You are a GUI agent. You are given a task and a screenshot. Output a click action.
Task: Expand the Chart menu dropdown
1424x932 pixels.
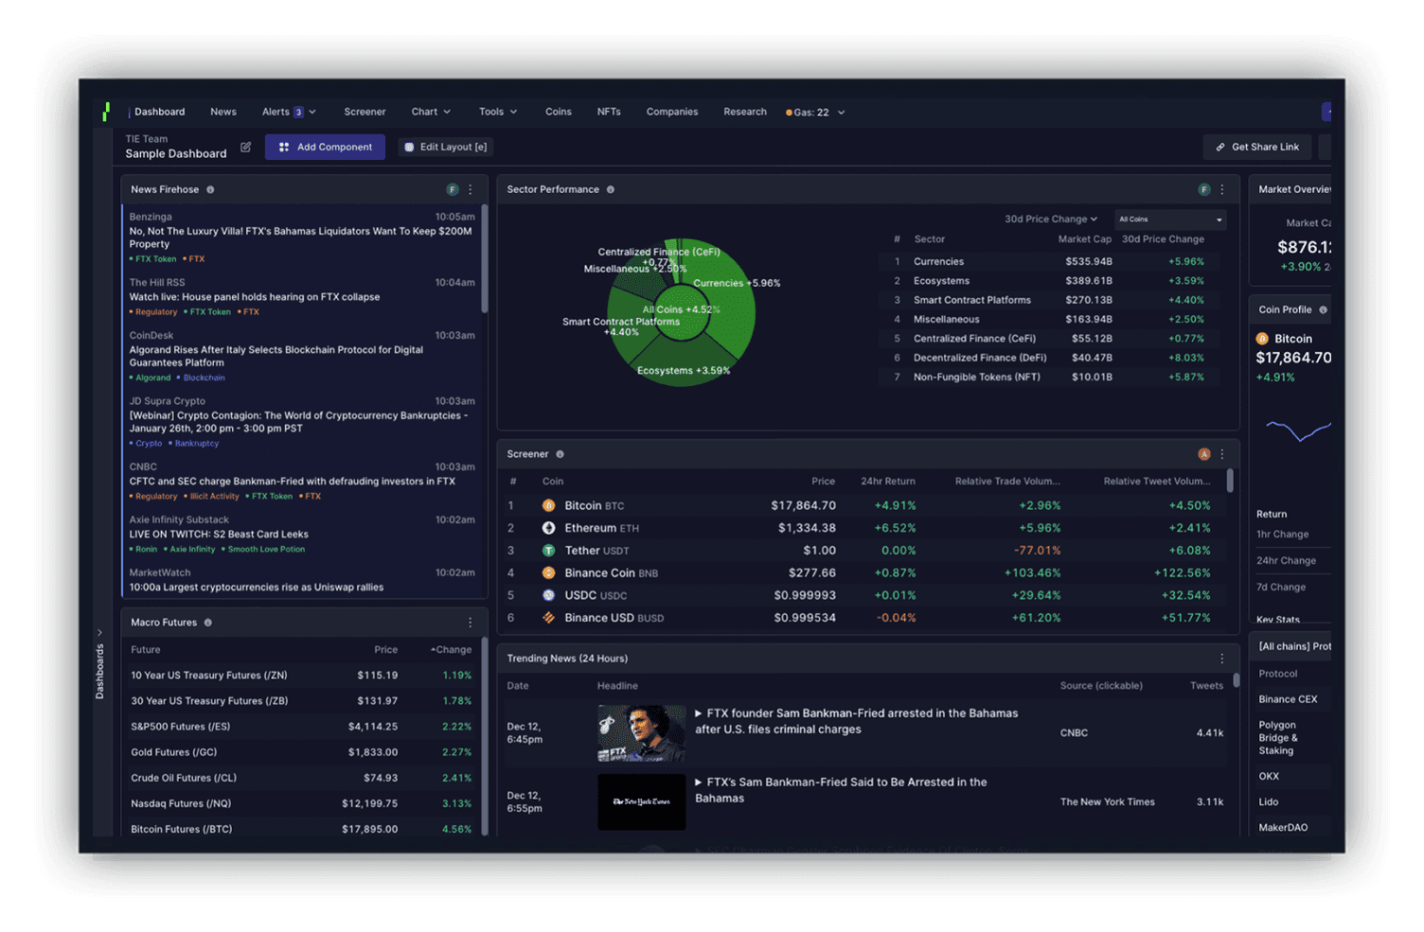(447, 112)
